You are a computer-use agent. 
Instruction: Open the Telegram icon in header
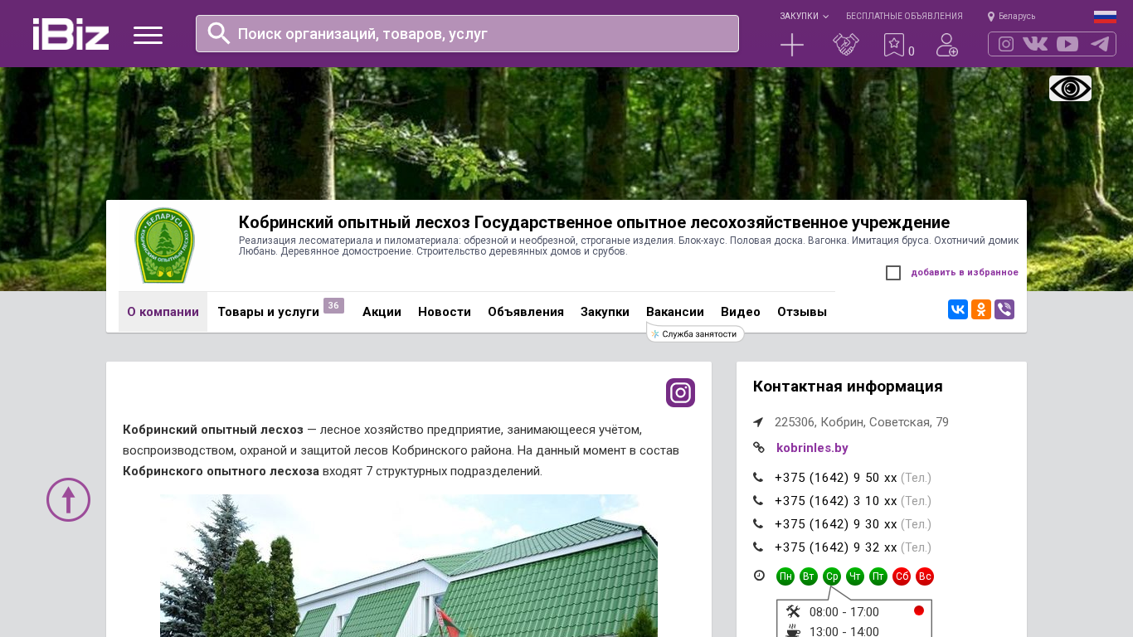(1100, 44)
